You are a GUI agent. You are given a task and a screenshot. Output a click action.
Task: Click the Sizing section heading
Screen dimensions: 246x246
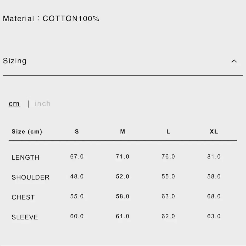coord(15,61)
